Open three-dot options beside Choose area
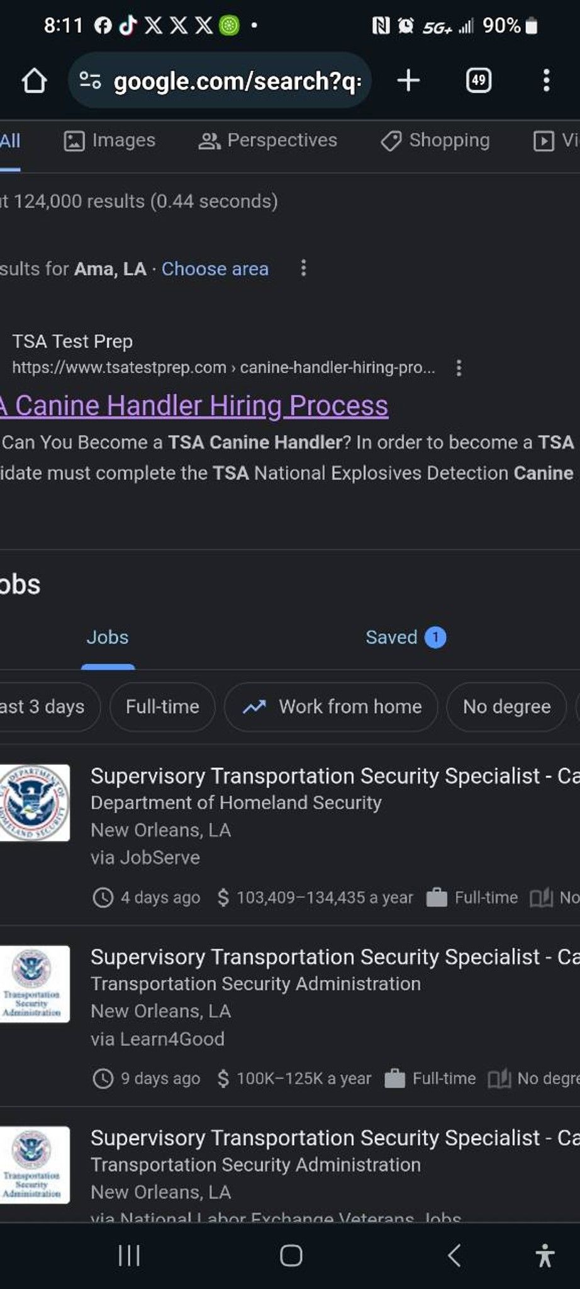580x1289 pixels. click(x=303, y=268)
